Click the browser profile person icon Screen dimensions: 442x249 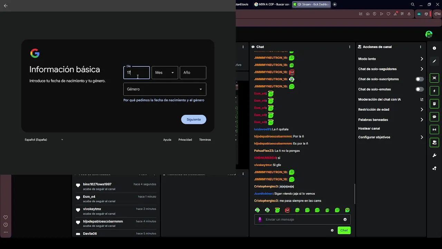(409, 14)
